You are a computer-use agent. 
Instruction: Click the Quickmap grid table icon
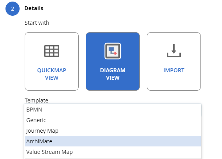pyautogui.click(x=52, y=51)
